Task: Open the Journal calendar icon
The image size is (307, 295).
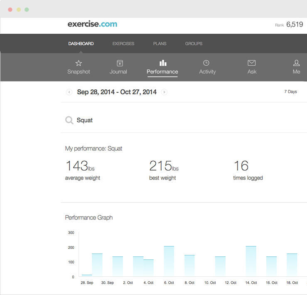Action: (x=120, y=63)
